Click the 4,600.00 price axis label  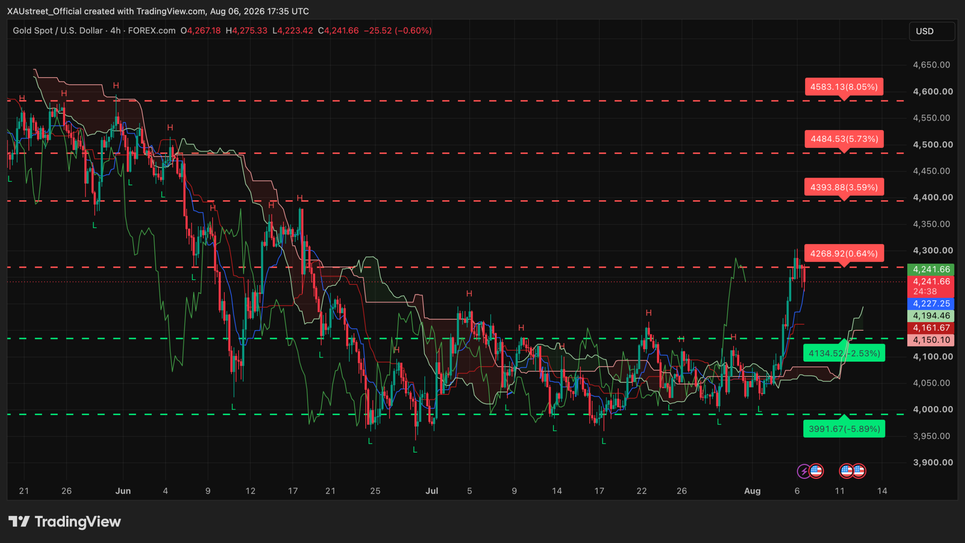click(933, 92)
